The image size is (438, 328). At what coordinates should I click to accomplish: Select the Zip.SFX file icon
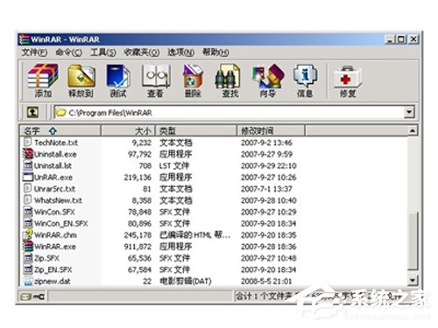click(x=28, y=258)
